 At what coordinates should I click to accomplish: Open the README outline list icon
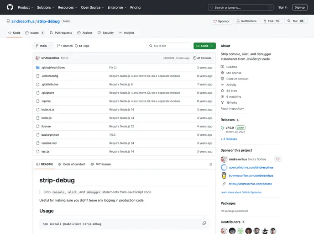pos(210,164)
